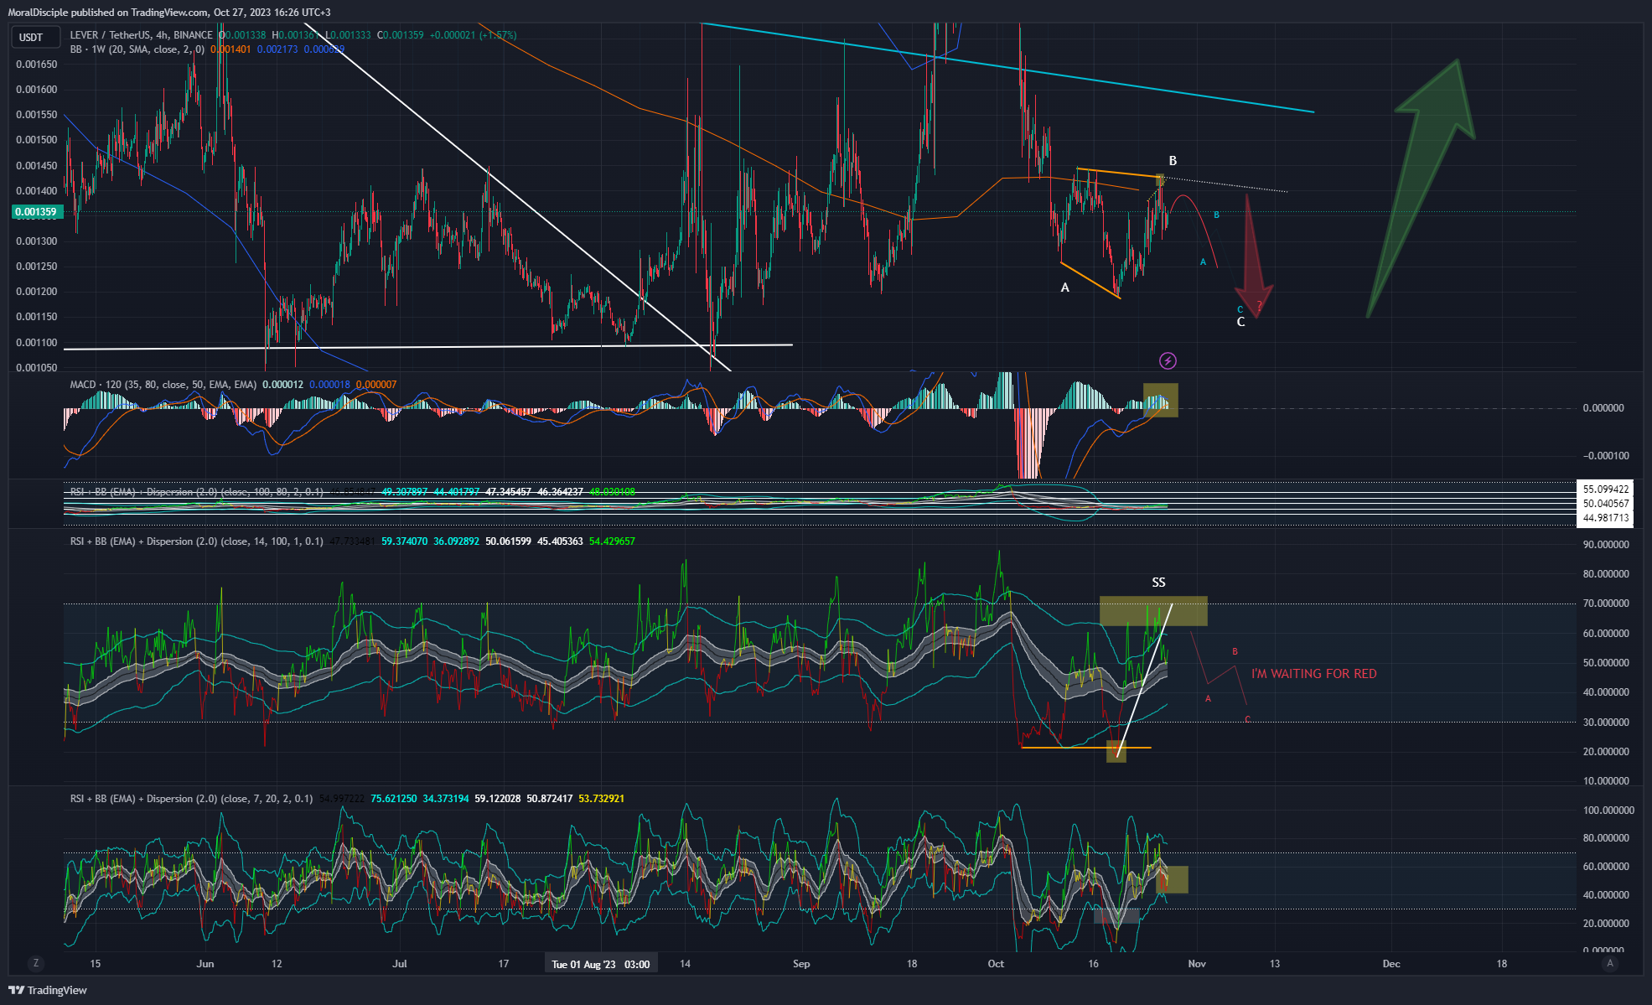Select the red down arrow drawing
This screenshot has width=1652, height=1005.
1252,256
